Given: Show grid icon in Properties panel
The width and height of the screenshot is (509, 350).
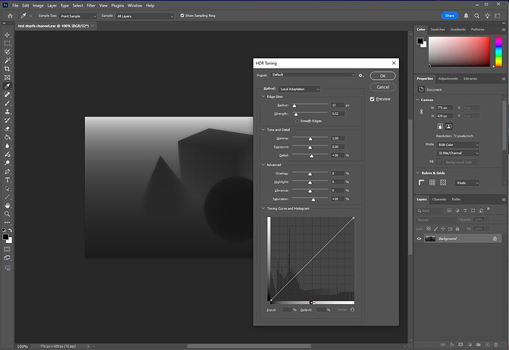Looking at the screenshot, I should point(432,182).
